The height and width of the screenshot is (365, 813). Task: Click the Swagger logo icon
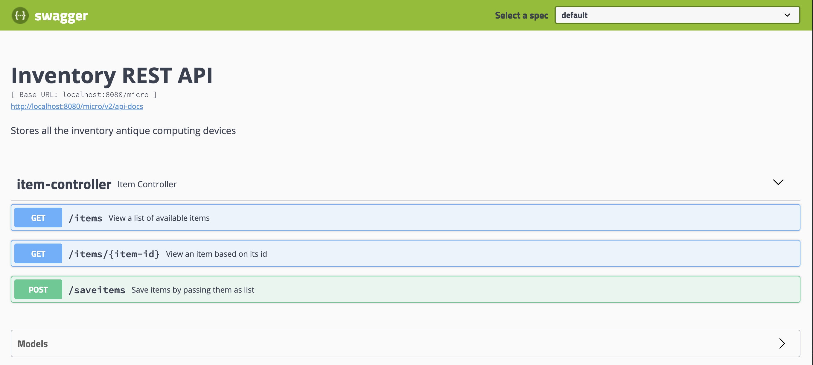pyautogui.click(x=20, y=15)
